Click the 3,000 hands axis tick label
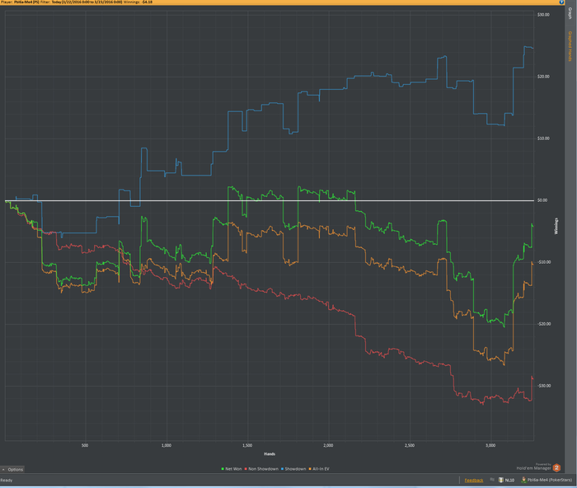 point(490,445)
